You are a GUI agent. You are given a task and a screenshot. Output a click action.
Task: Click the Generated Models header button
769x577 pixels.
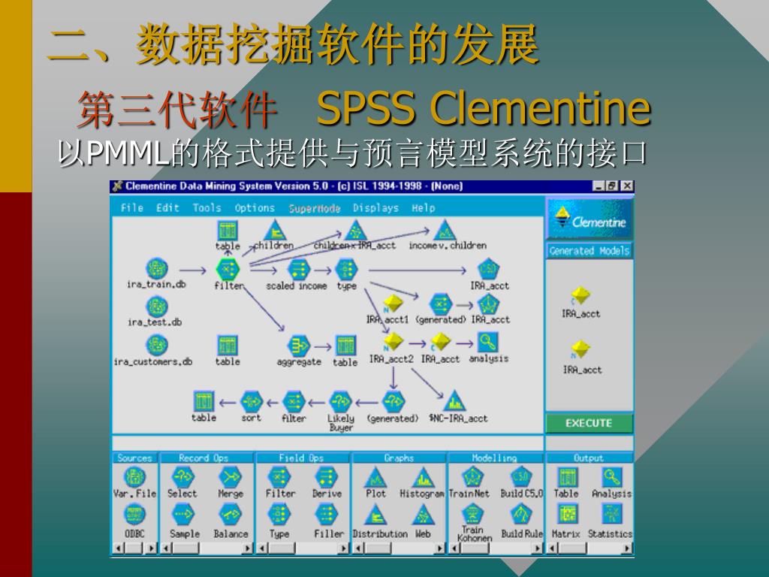[589, 251]
